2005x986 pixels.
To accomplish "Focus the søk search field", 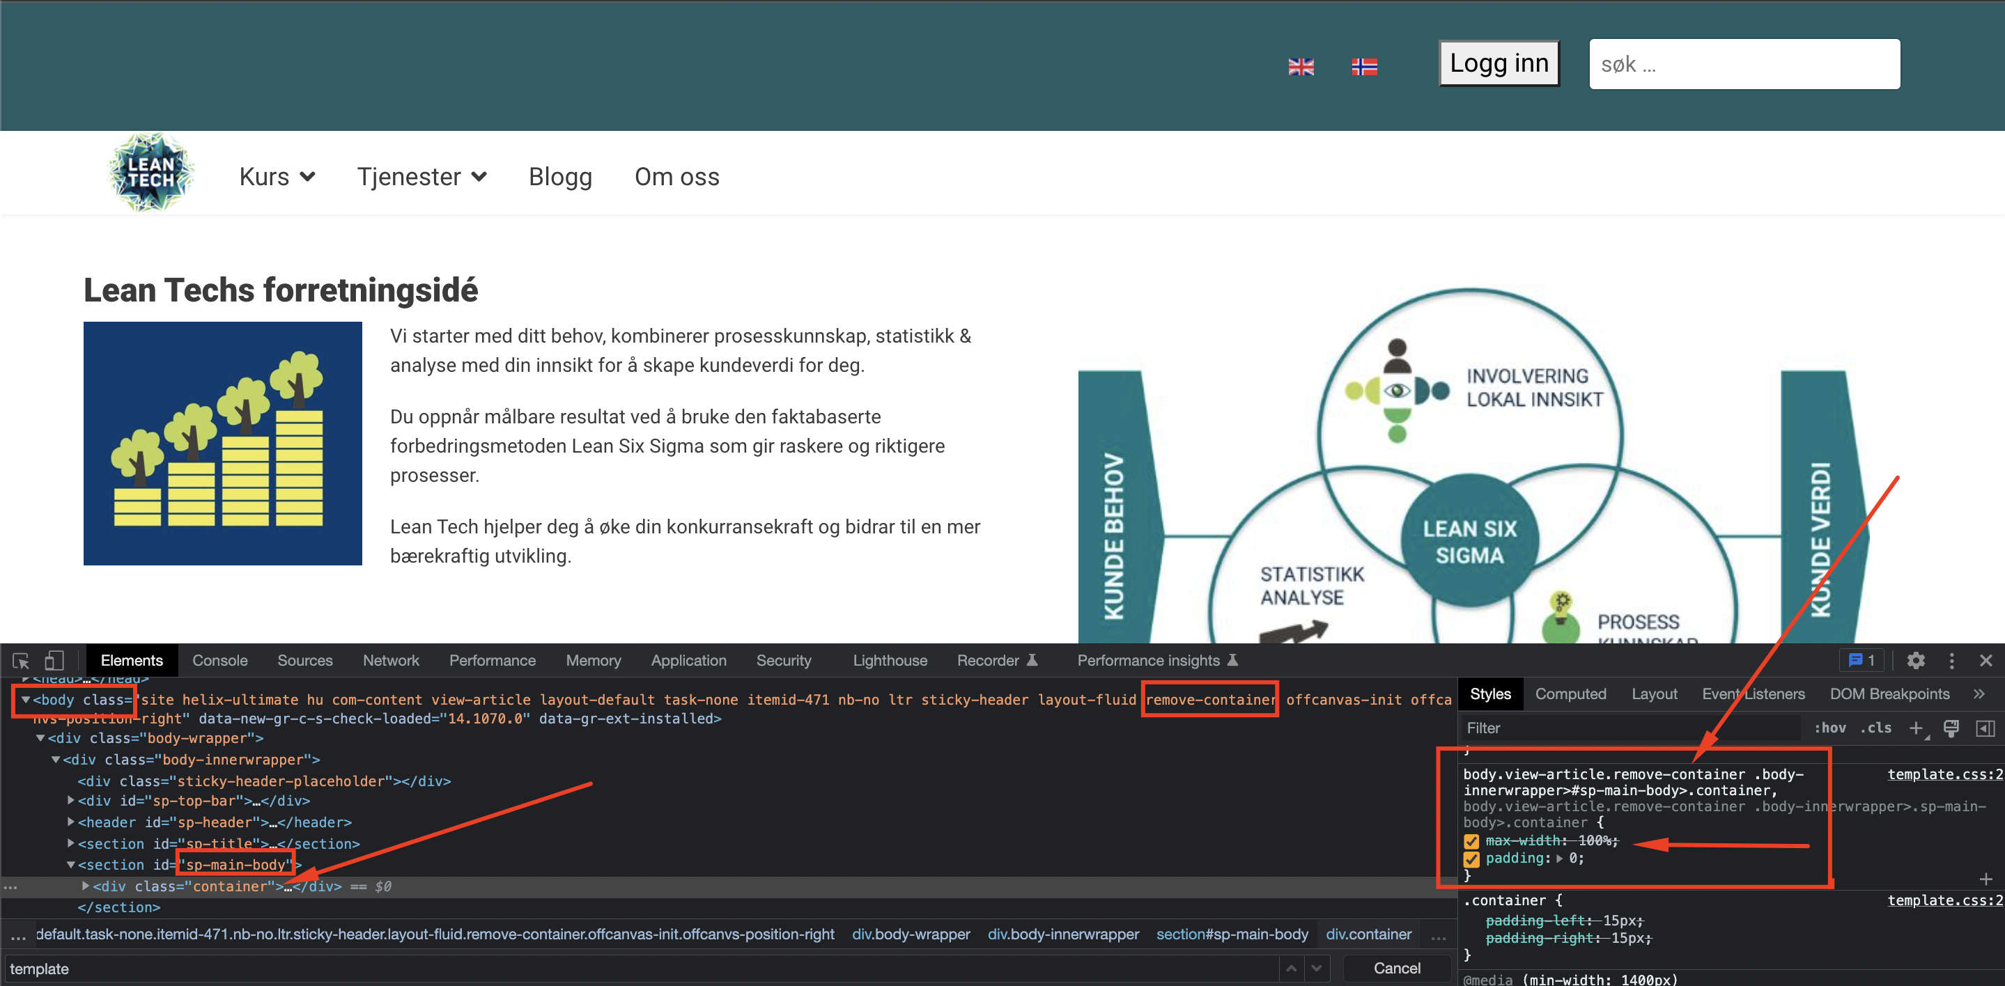I will point(1744,64).
